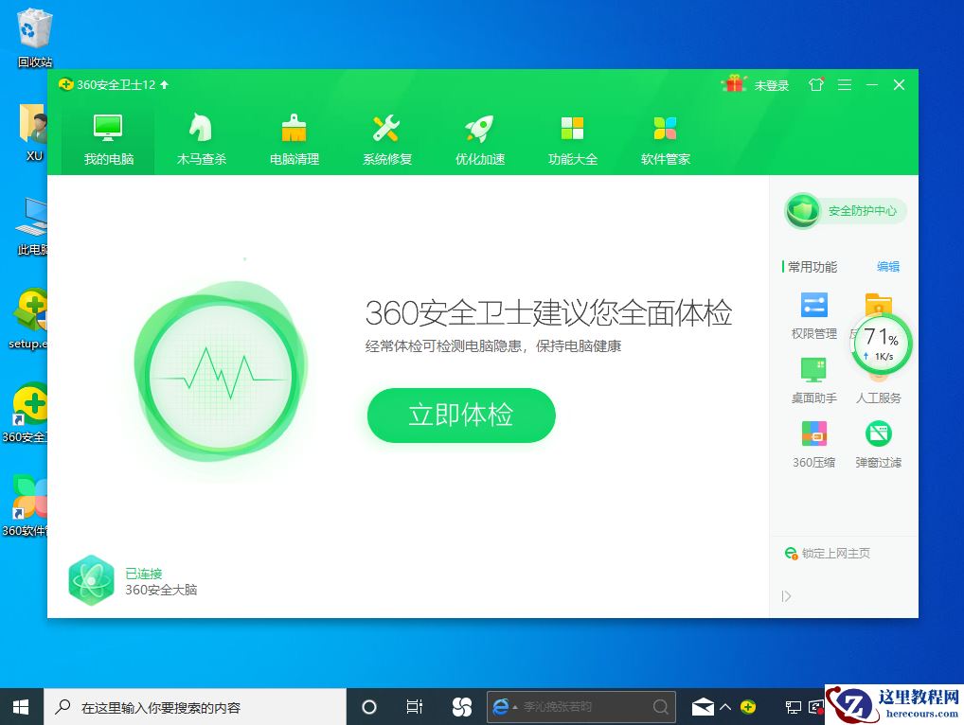Click the t-shirt skin theme icon
The width and height of the screenshot is (964, 725).
pyautogui.click(x=815, y=84)
